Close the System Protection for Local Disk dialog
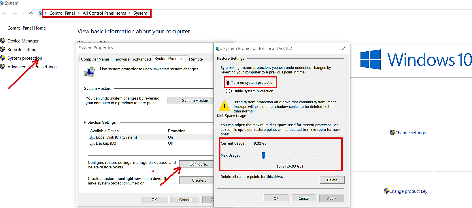 click(x=344, y=48)
